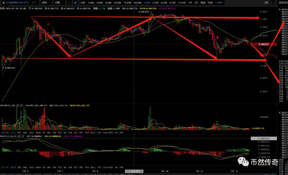Click the favorite star next to PAI-ETH
Image resolution: width=288 pixels, height=175 pixels.
3,3
